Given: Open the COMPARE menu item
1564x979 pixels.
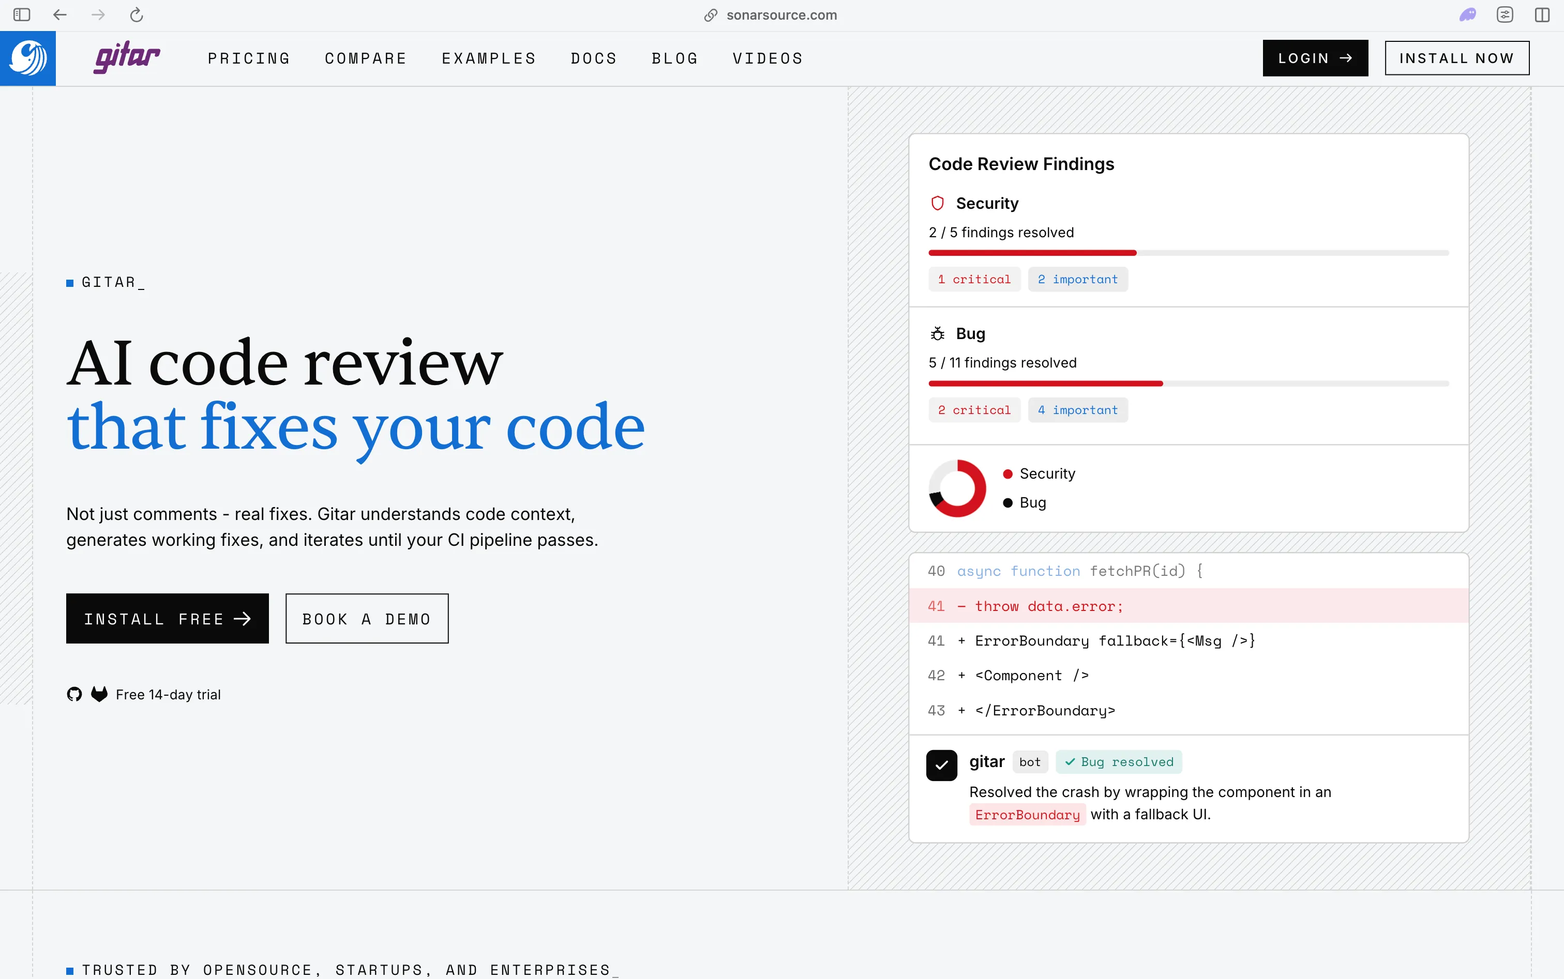Looking at the screenshot, I should (x=366, y=58).
